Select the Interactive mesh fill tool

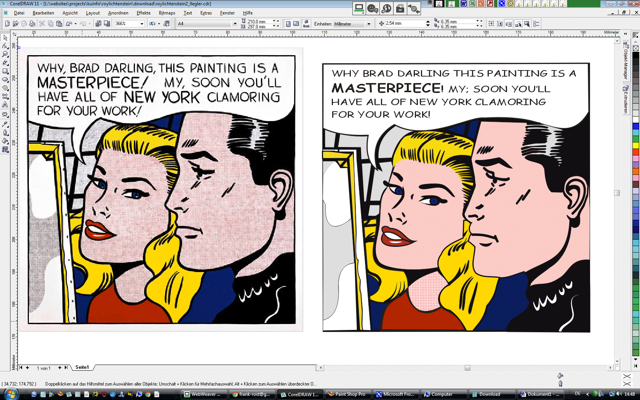pos(5,149)
